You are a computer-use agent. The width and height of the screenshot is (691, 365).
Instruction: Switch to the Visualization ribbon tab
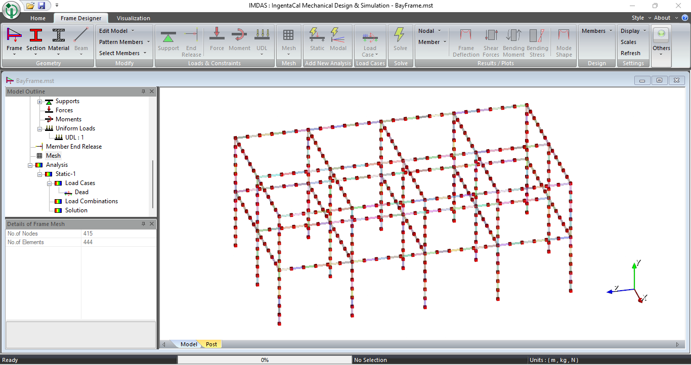coord(133,18)
